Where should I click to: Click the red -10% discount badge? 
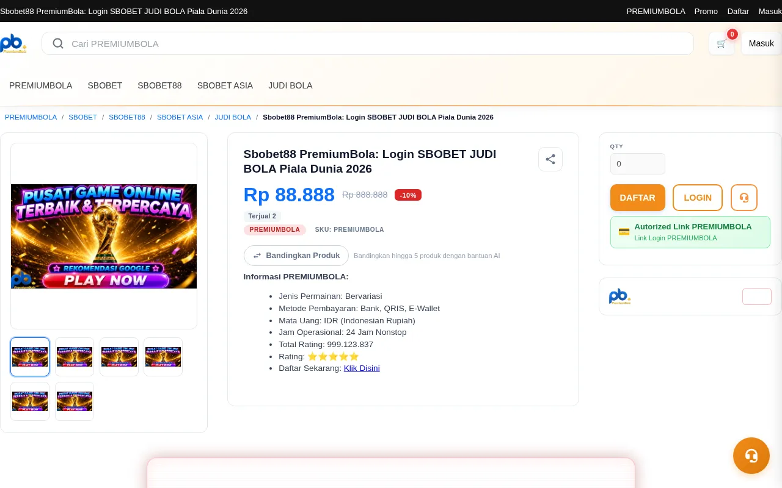pyautogui.click(x=408, y=195)
